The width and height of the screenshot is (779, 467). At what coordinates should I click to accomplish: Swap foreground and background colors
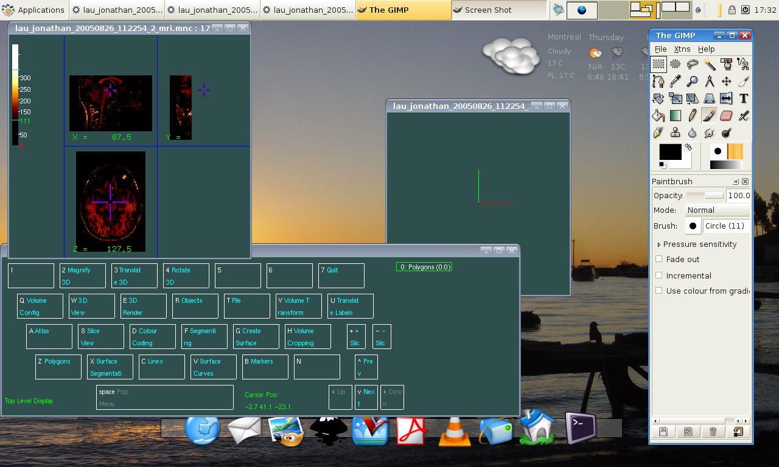688,147
